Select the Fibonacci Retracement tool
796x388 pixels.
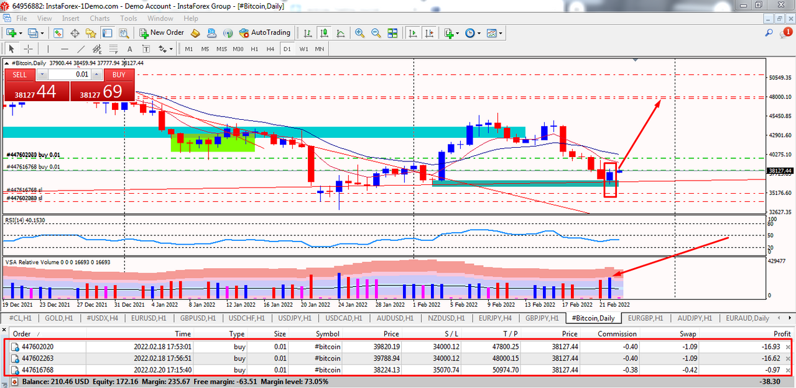click(x=113, y=49)
